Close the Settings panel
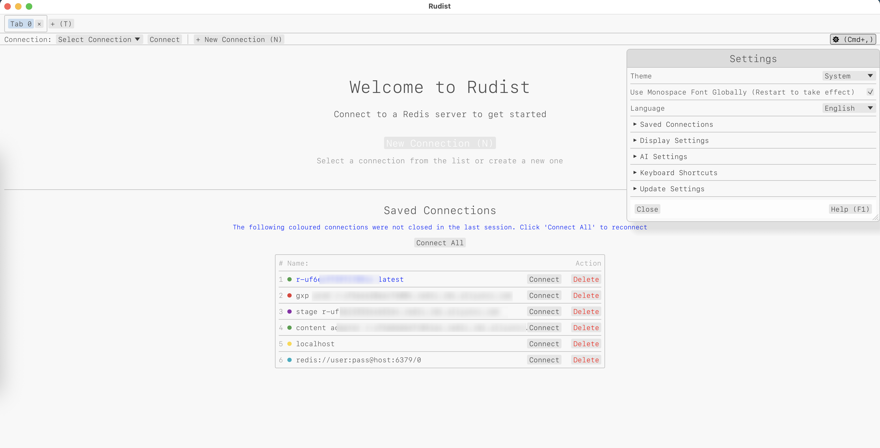The height and width of the screenshot is (448, 880). [647, 209]
